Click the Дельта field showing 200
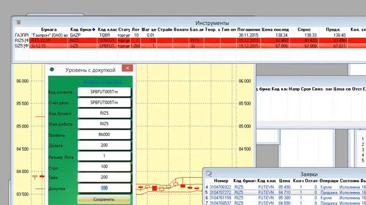 tap(104, 145)
